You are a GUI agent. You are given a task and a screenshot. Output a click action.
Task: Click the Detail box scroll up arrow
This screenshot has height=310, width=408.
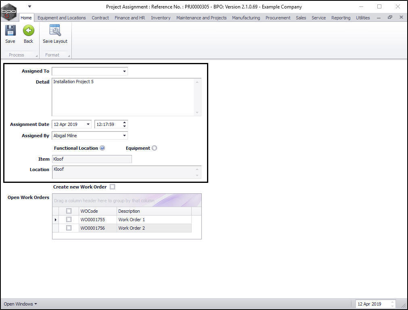click(197, 82)
